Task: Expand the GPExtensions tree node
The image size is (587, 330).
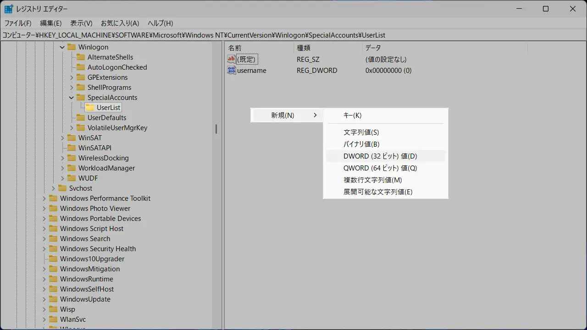Action: coord(72,77)
